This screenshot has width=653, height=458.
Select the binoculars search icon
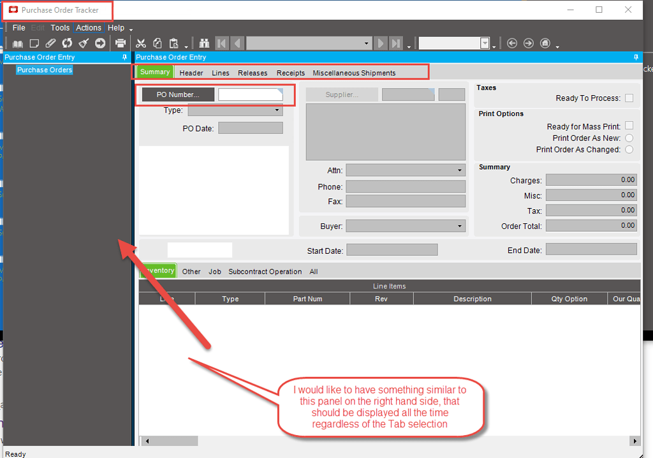(204, 43)
